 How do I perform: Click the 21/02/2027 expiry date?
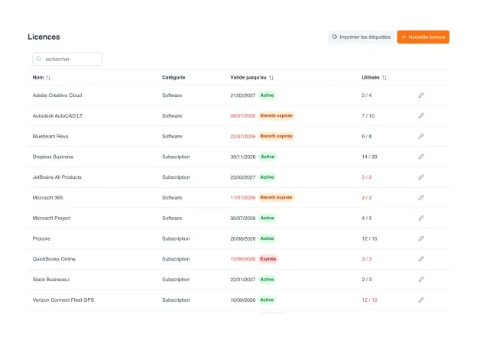tap(243, 96)
